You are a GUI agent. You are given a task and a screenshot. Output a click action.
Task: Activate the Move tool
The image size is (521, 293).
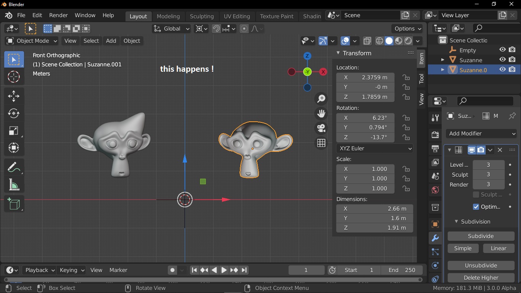pyautogui.click(x=14, y=96)
